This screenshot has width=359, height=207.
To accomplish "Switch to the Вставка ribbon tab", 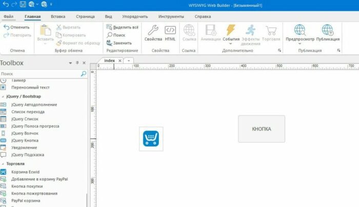I will pyautogui.click(x=58, y=16).
